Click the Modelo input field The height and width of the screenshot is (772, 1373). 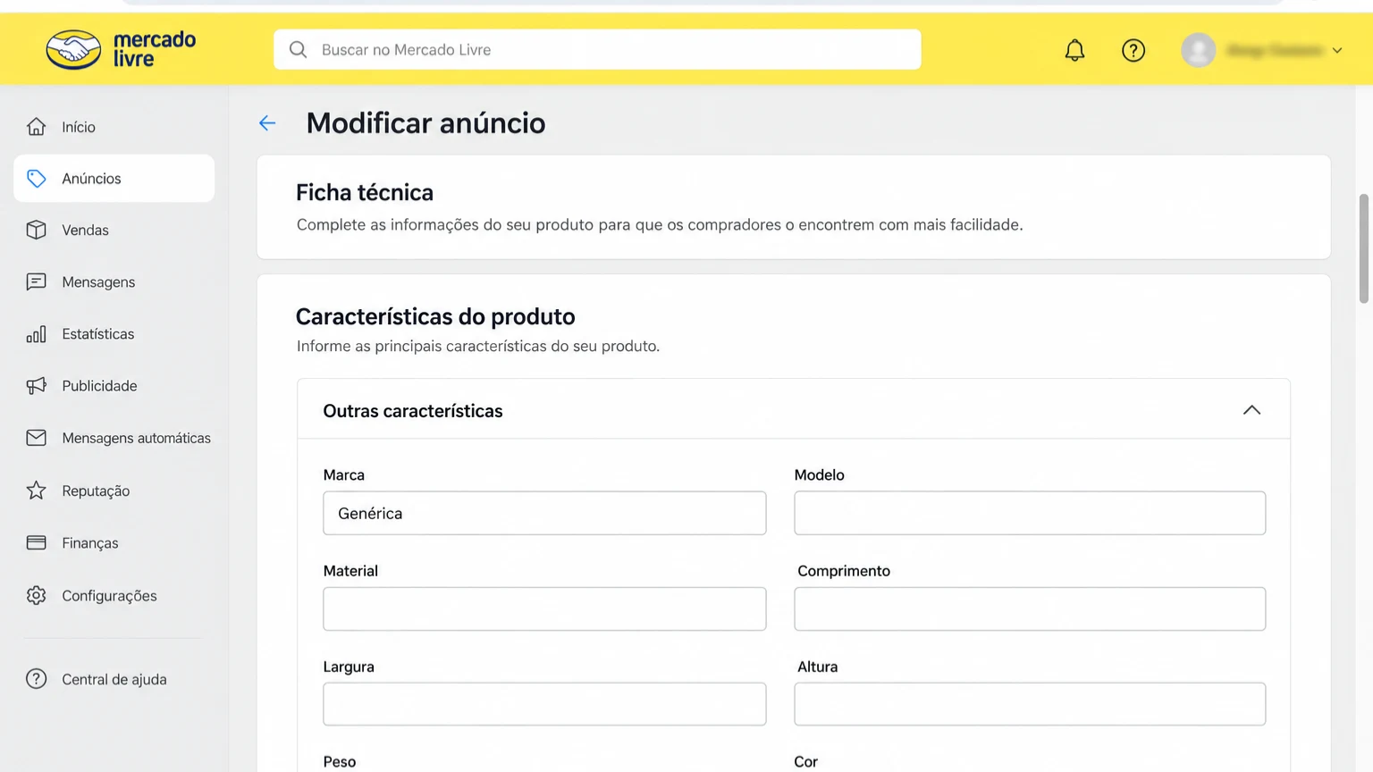tap(1030, 513)
